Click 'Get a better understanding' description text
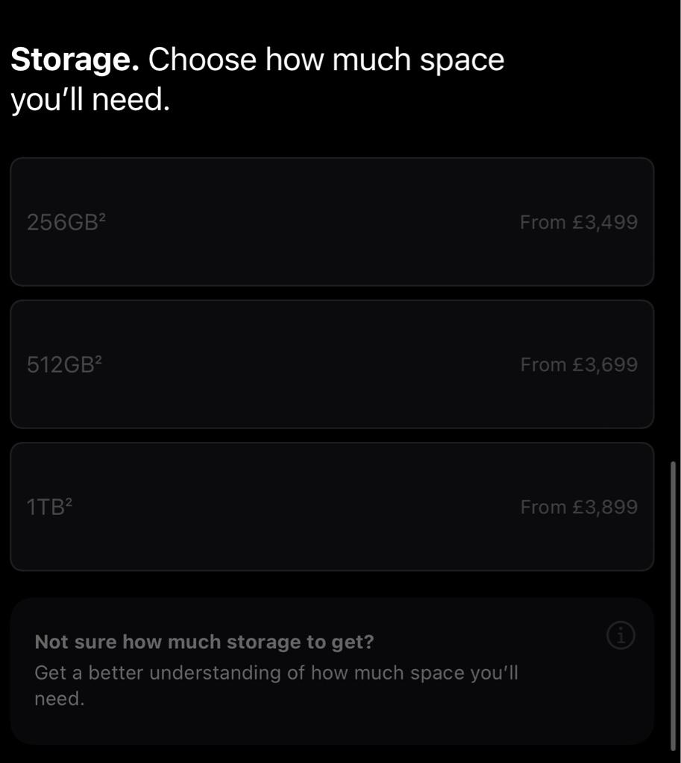The width and height of the screenshot is (681, 763). (x=276, y=673)
